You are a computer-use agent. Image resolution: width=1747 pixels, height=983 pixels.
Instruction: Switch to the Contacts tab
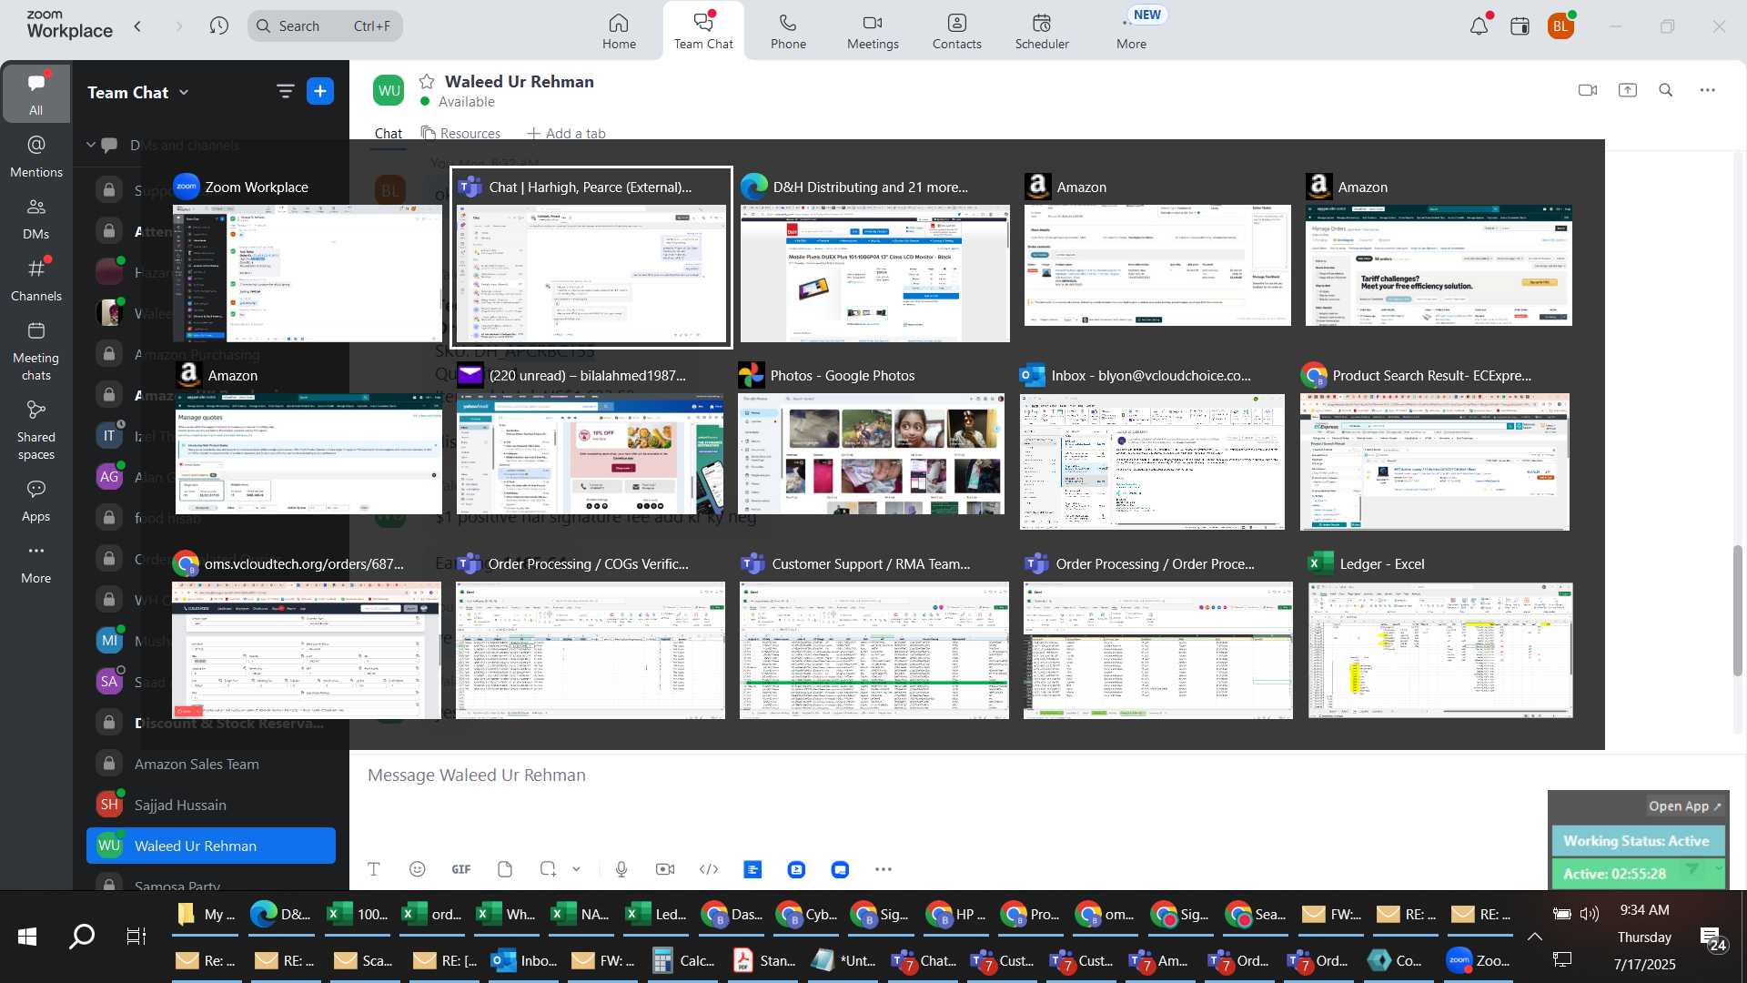957,31
